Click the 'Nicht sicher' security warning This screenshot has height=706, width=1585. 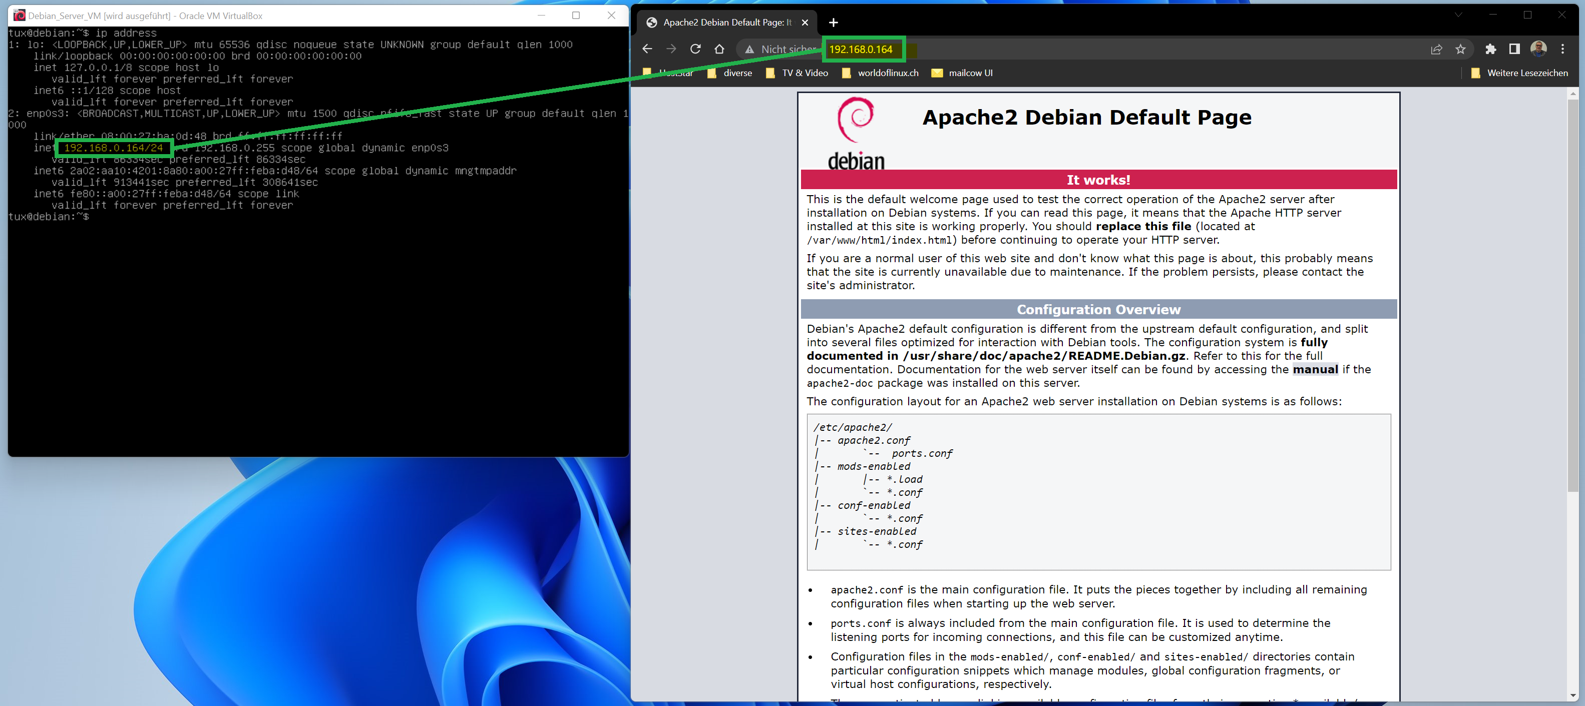pyautogui.click(x=780, y=49)
